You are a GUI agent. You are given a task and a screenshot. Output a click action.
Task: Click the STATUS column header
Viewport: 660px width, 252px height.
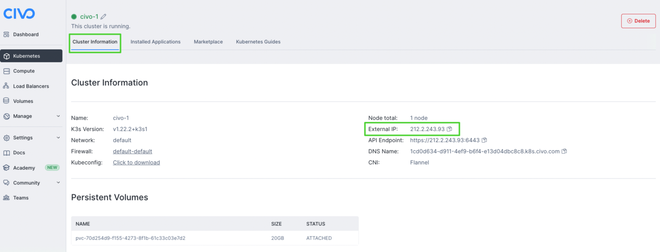(316, 224)
